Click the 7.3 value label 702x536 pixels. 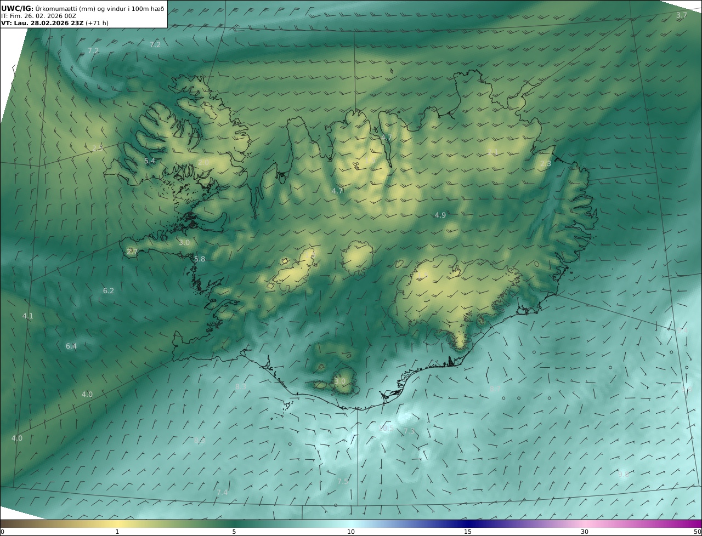(409, 432)
